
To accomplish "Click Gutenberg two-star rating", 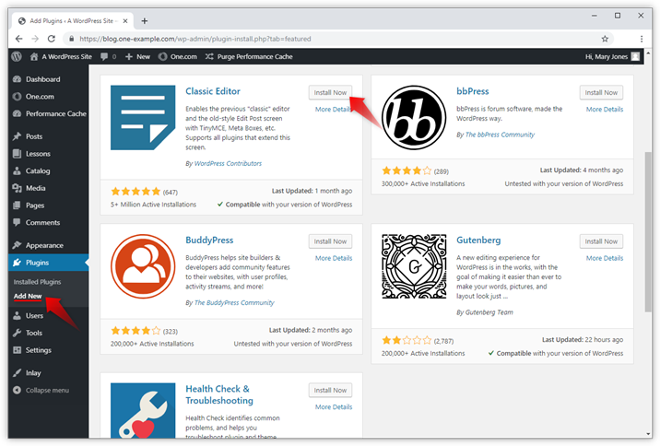I will pyautogui.click(x=407, y=340).
